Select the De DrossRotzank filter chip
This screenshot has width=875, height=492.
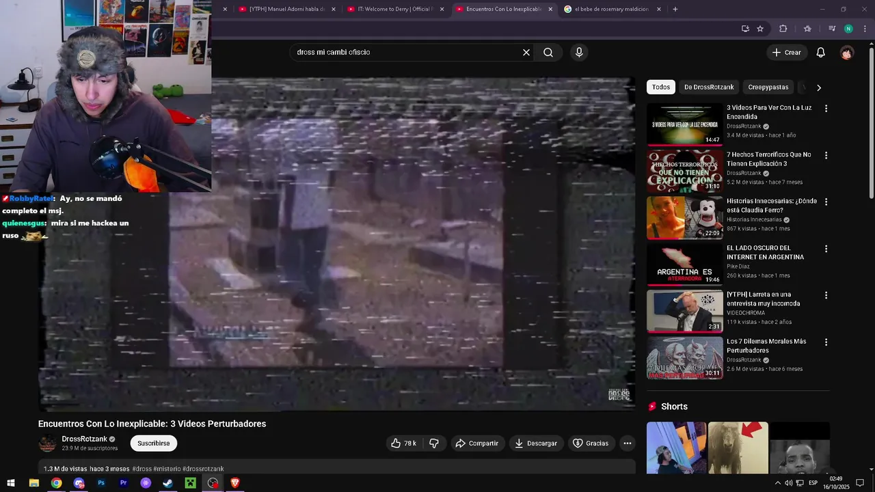(x=709, y=87)
